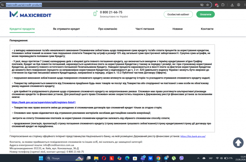
Task: Open Task View on taskbar
Action: click(x=88, y=158)
